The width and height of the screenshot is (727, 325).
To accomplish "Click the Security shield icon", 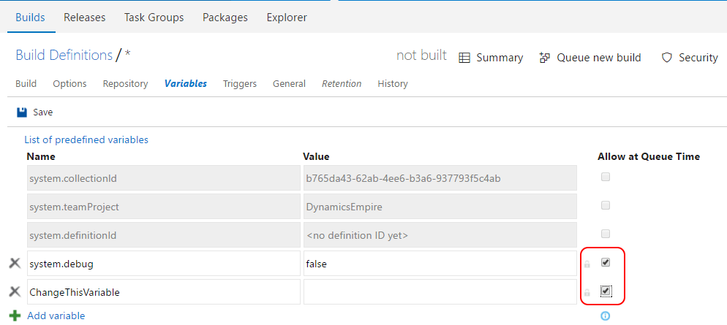I will click(x=666, y=58).
